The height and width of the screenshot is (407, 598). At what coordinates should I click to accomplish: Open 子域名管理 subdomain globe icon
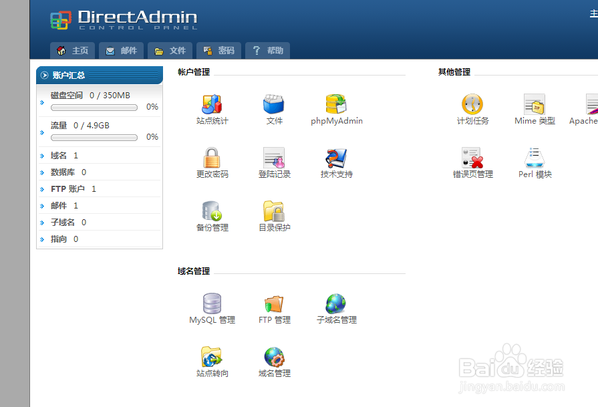tap(336, 303)
